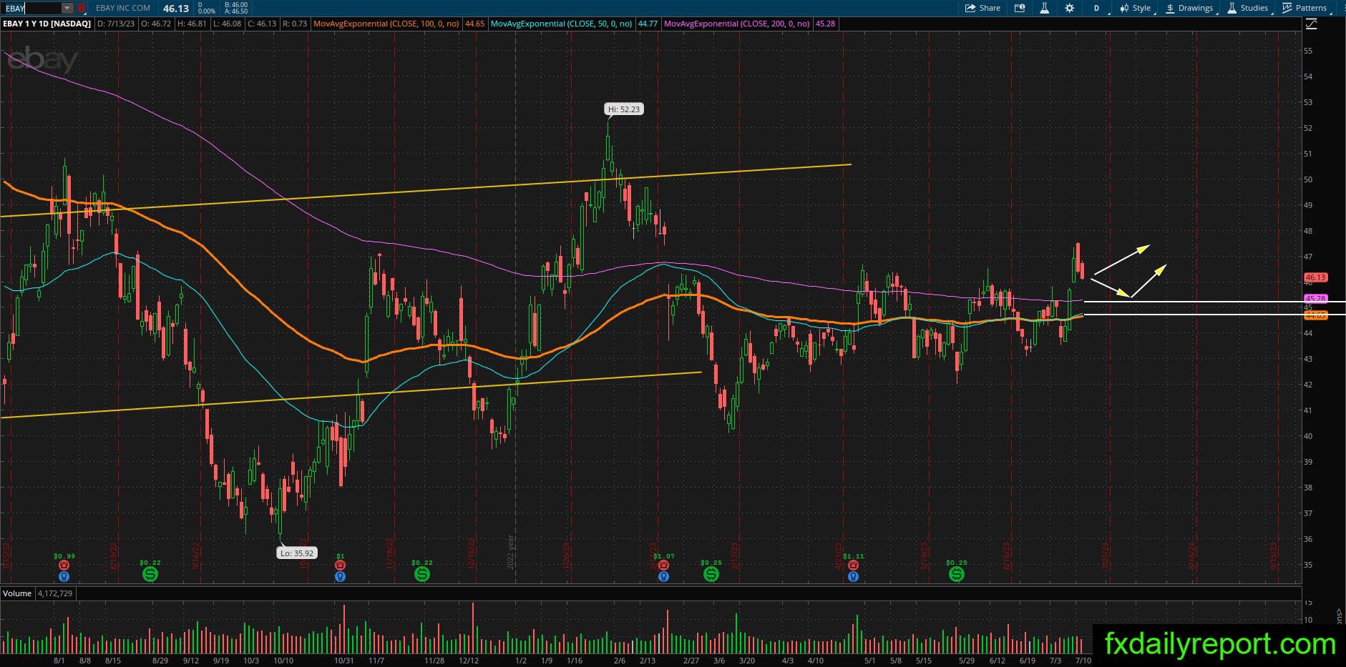
Task: Click the lightbulb icon under $1.07 earnings
Action: 663,576
